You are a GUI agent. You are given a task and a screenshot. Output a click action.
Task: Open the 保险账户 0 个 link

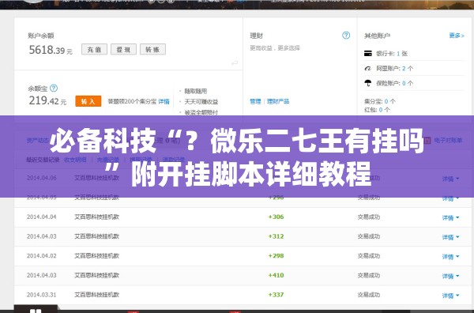coord(394,83)
